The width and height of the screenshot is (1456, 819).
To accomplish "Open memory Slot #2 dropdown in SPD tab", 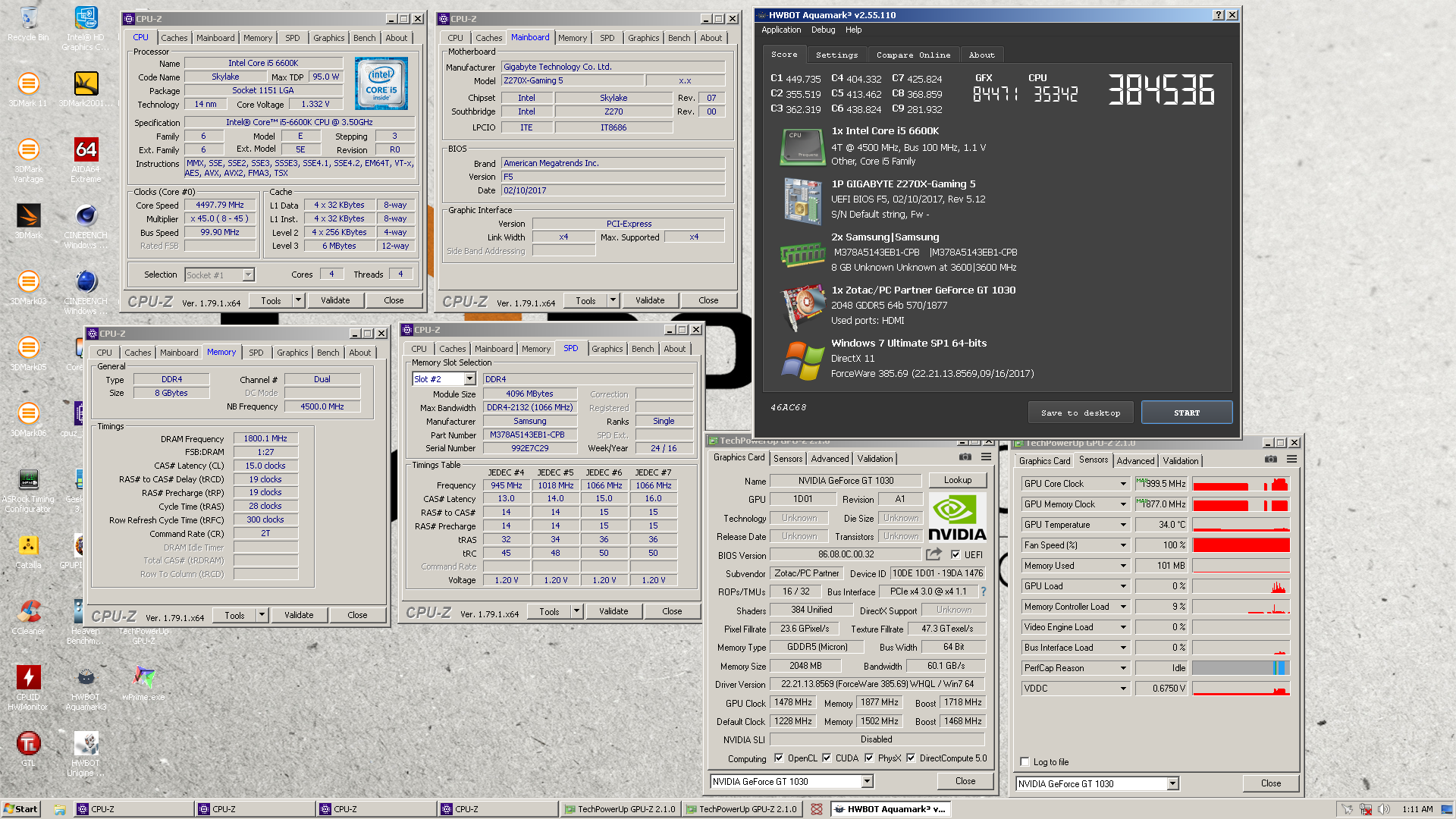I will point(469,379).
